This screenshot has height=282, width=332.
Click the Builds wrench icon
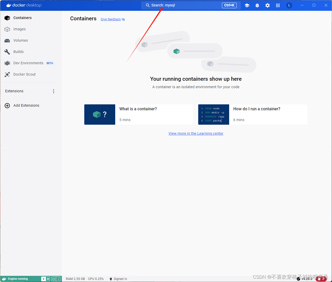(7, 52)
